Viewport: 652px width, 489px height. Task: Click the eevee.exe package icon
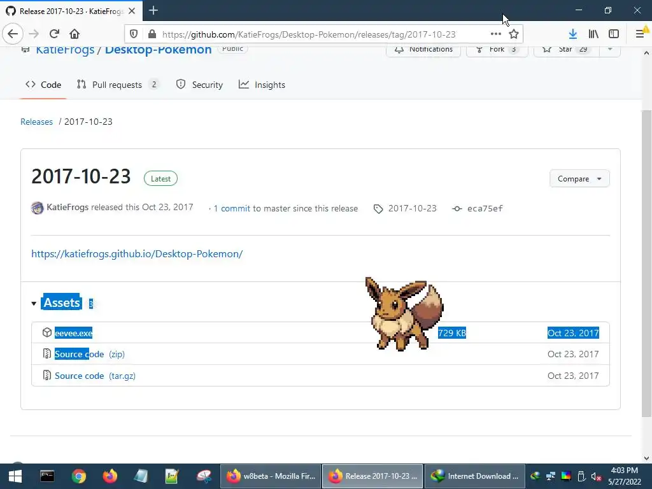47,332
